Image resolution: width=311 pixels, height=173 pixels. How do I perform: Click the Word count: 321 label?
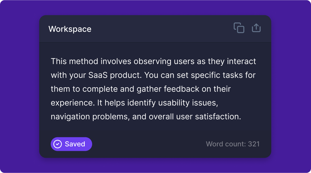click(233, 144)
